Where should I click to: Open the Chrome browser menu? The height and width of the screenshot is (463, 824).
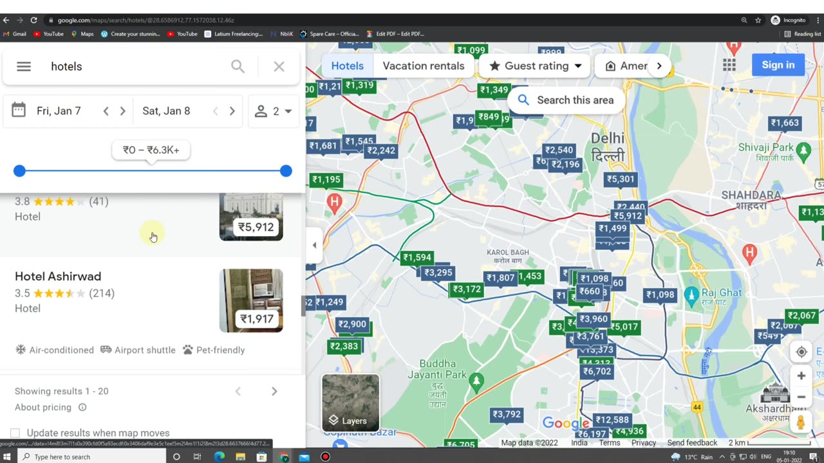(818, 20)
